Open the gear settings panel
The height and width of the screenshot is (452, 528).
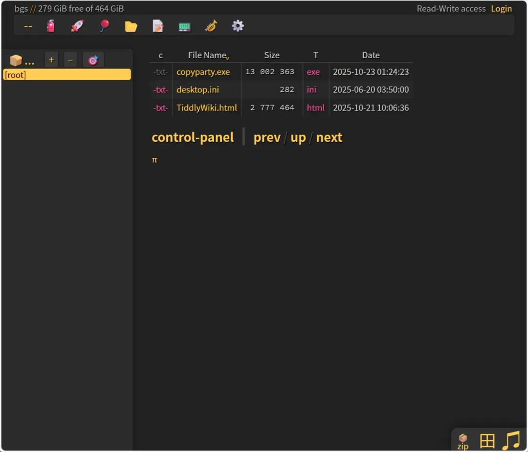[x=238, y=26]
